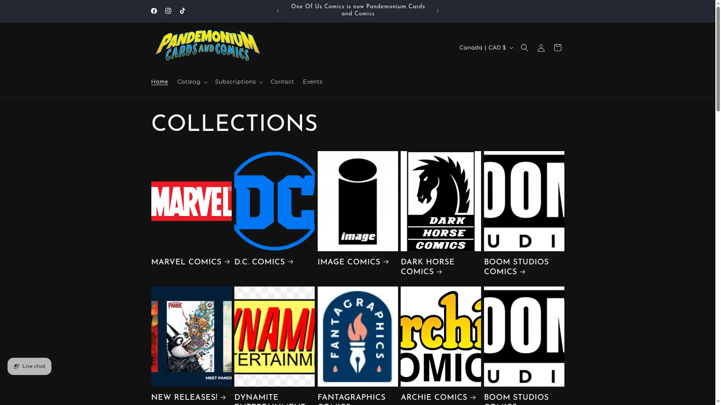Open the Dynamite Entertainment logo thumbnail
This screenshot has width=721, height=405.
pyautogui.click(x=275, y=337)
